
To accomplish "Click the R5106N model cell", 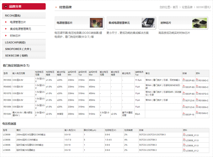I will (7, 100).
